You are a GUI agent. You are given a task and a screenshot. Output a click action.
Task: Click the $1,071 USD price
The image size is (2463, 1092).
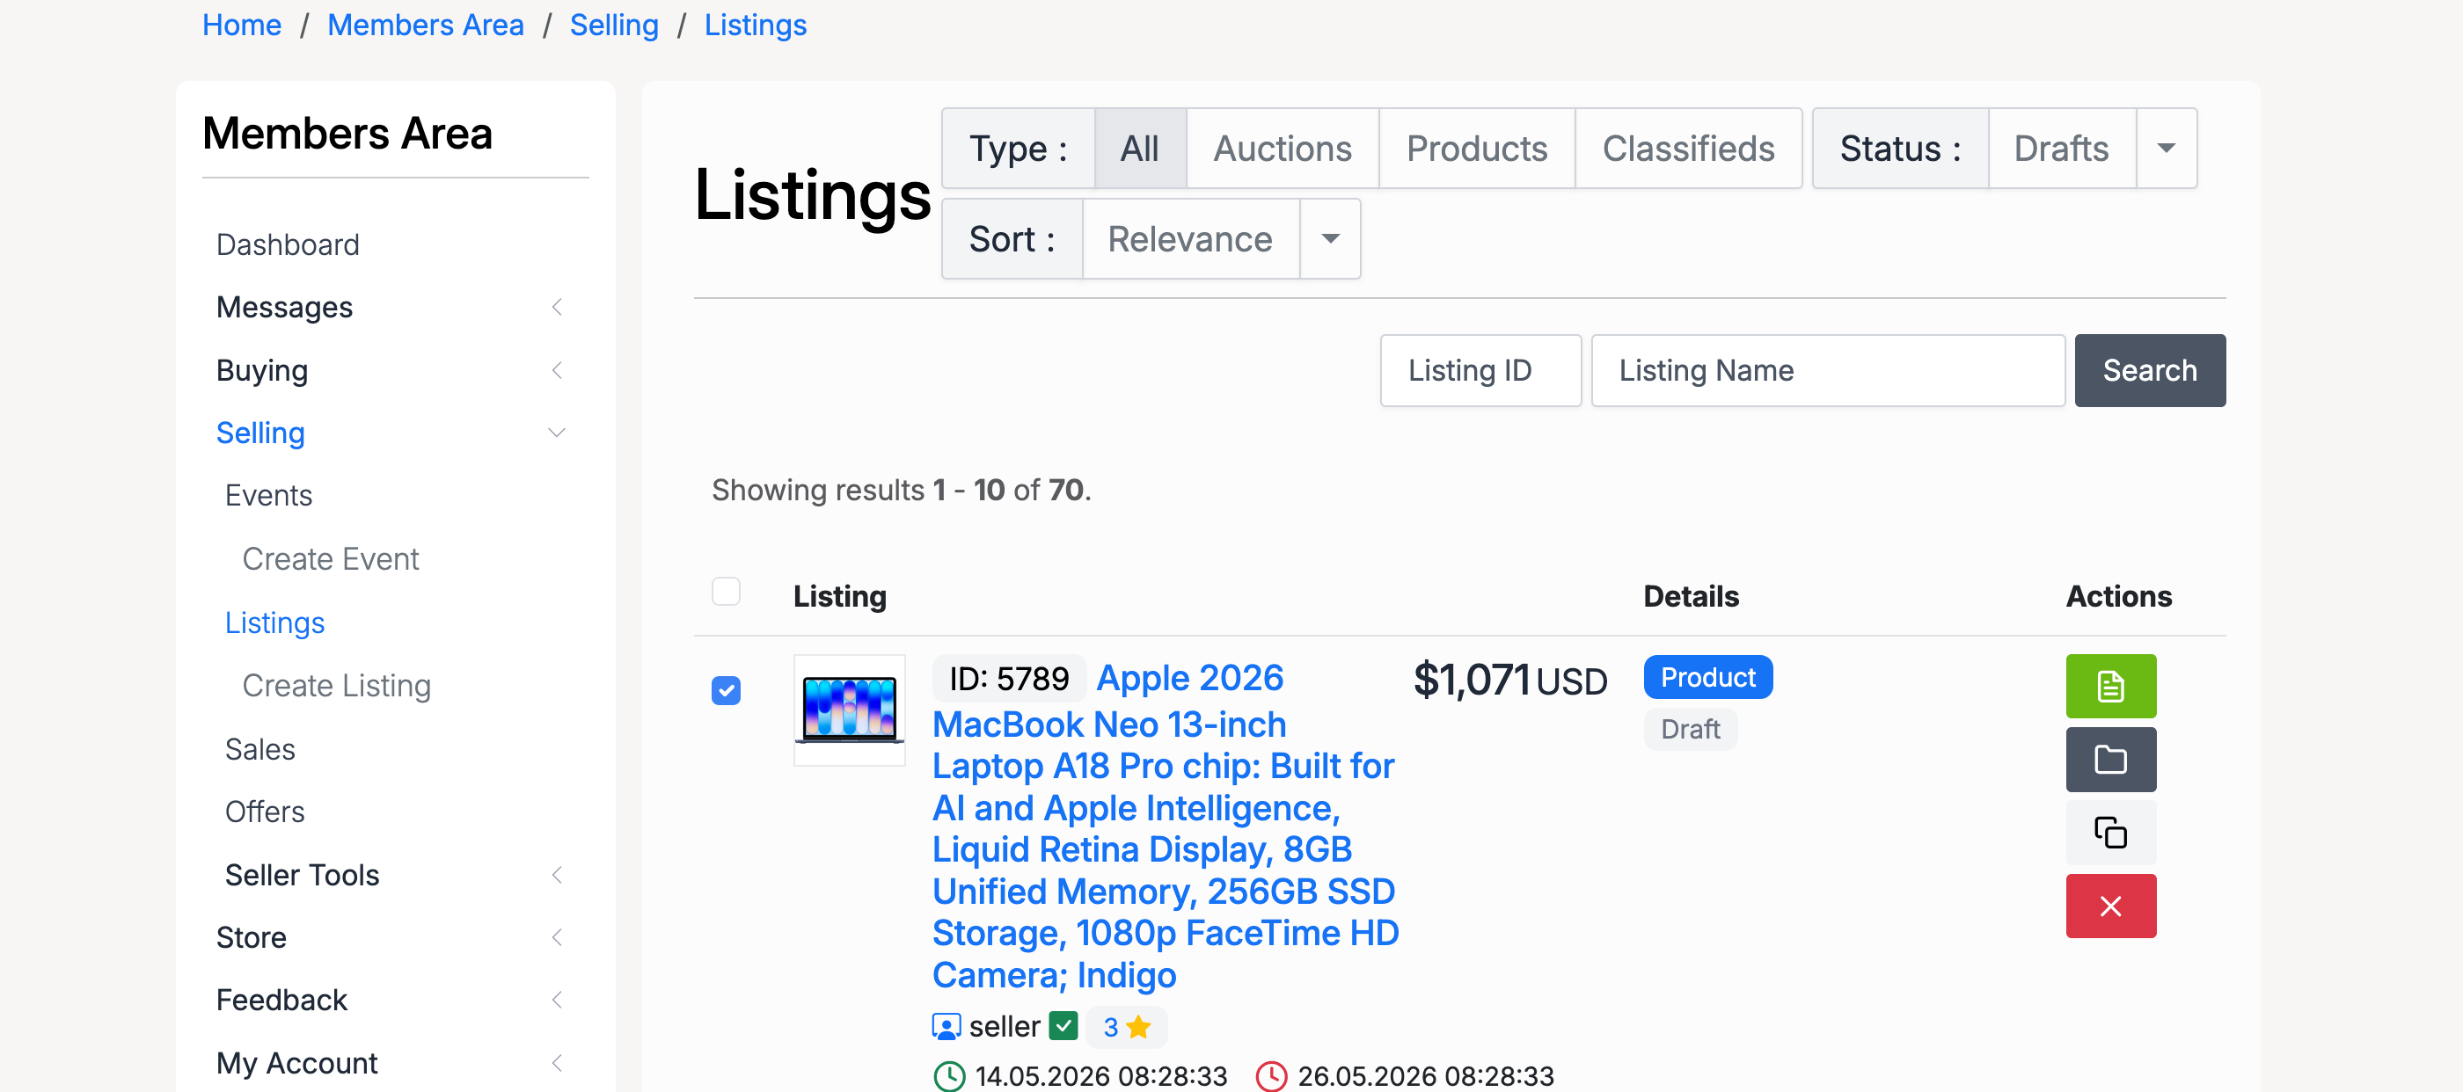tap(1509, 681)
